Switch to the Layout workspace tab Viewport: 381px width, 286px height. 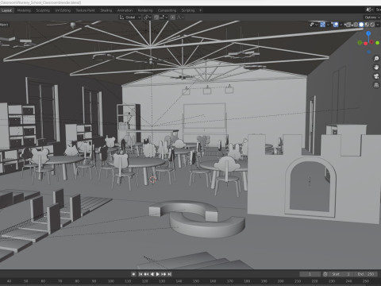pyautogui.click(x=6, y=10)
